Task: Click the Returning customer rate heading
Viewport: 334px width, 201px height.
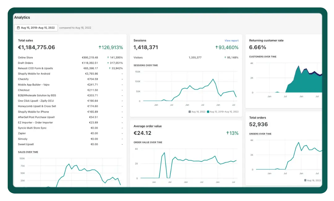Action: coord(266,41)
